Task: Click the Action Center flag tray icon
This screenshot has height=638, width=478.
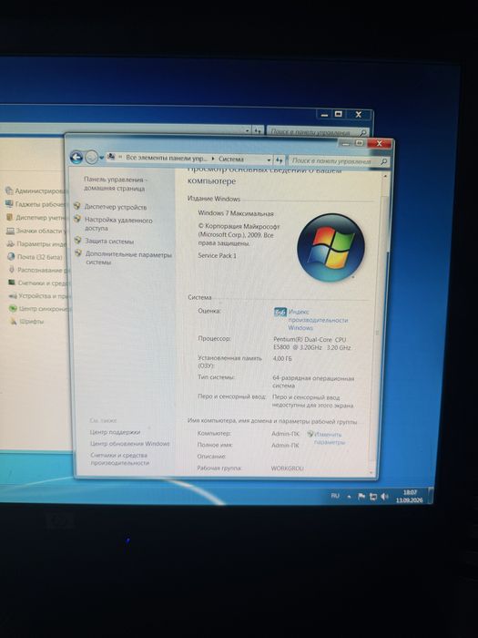Action: 361,497
